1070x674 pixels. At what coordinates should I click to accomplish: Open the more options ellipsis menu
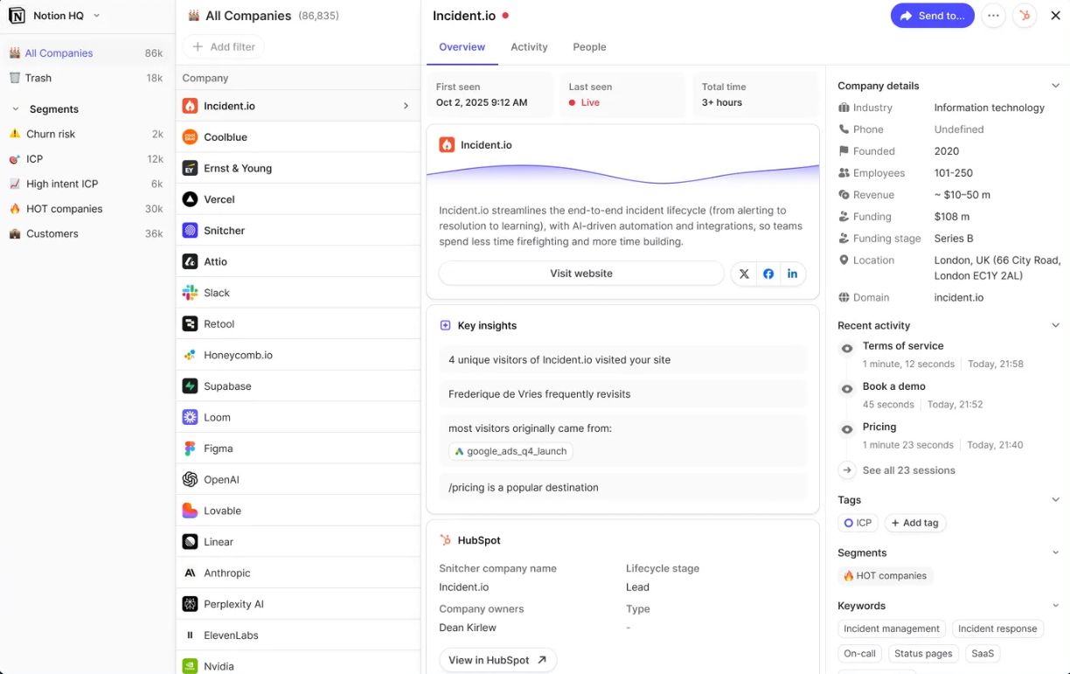point(992,16)
